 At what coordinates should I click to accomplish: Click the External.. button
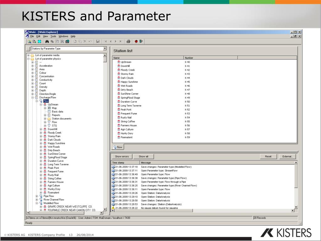(287, 156)
